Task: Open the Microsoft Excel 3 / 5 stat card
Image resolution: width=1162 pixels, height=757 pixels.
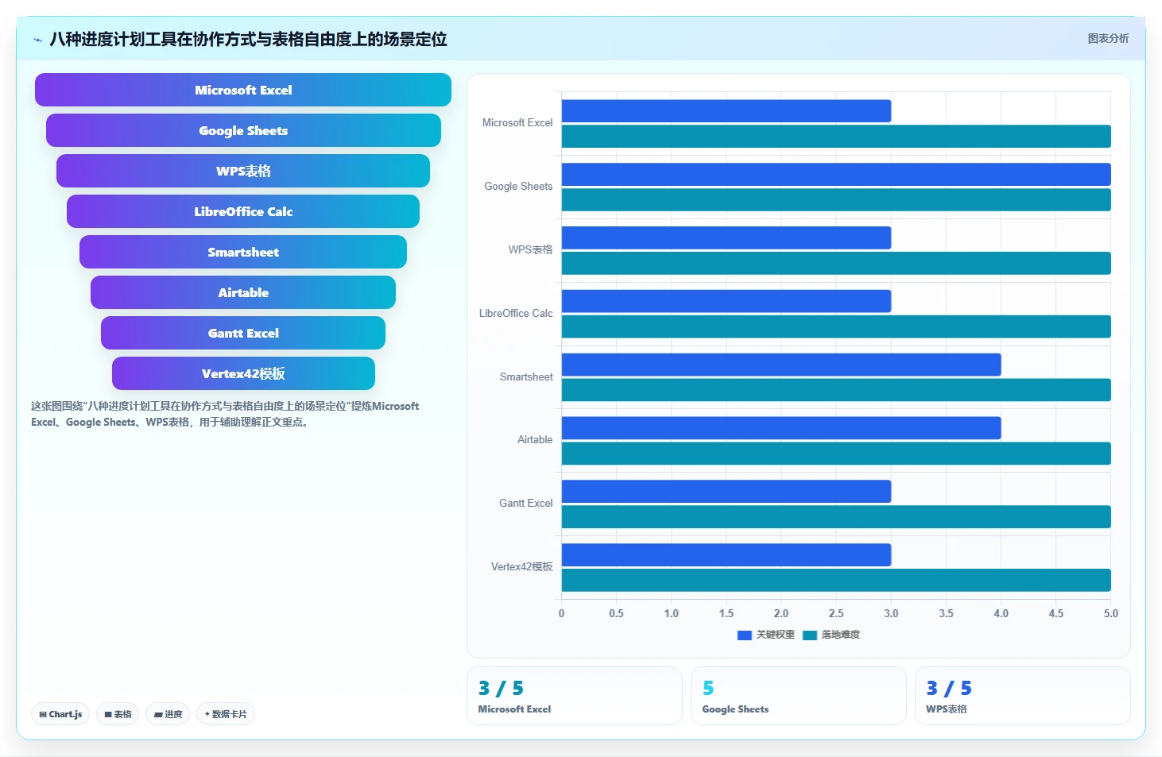Action: [x=575, y=696]
